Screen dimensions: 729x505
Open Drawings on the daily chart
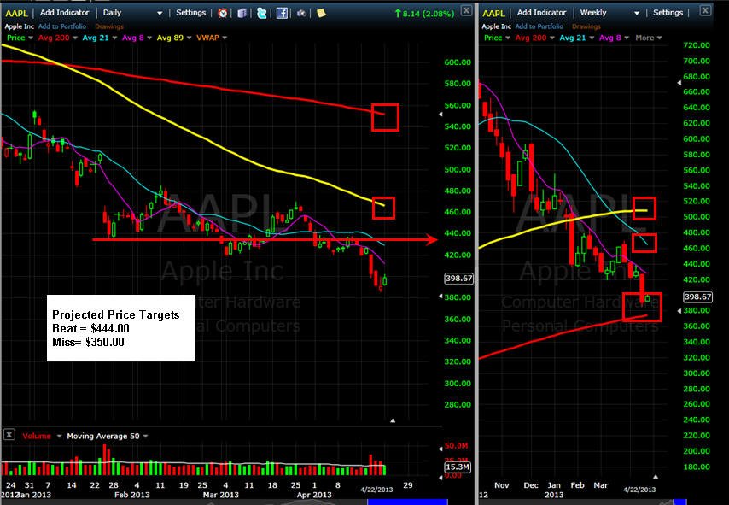pyautogui.click(x=109, y=26)
